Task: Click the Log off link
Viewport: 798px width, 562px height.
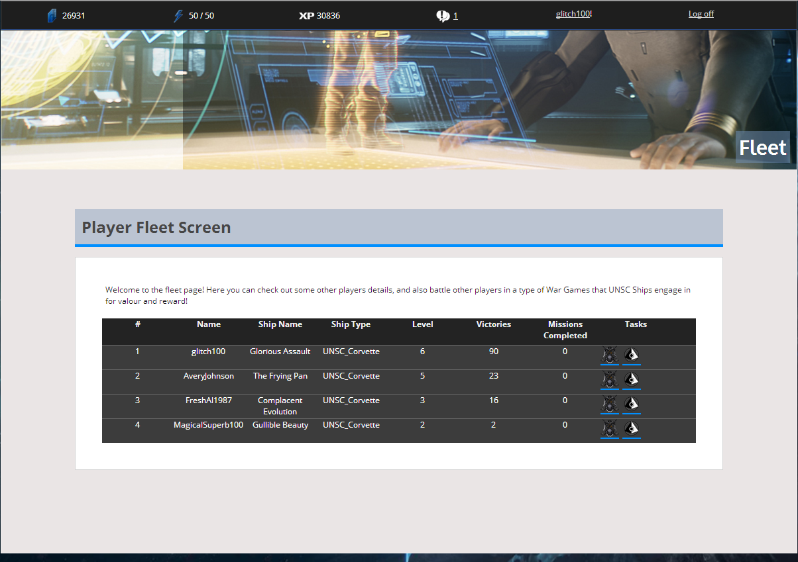Action: click(701, 14)
